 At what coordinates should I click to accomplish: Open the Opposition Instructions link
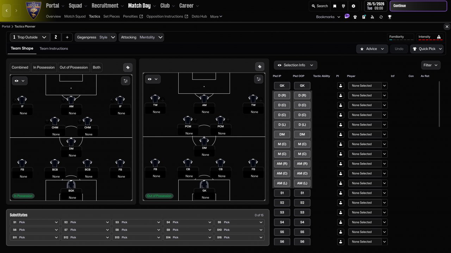coord(167,17)
